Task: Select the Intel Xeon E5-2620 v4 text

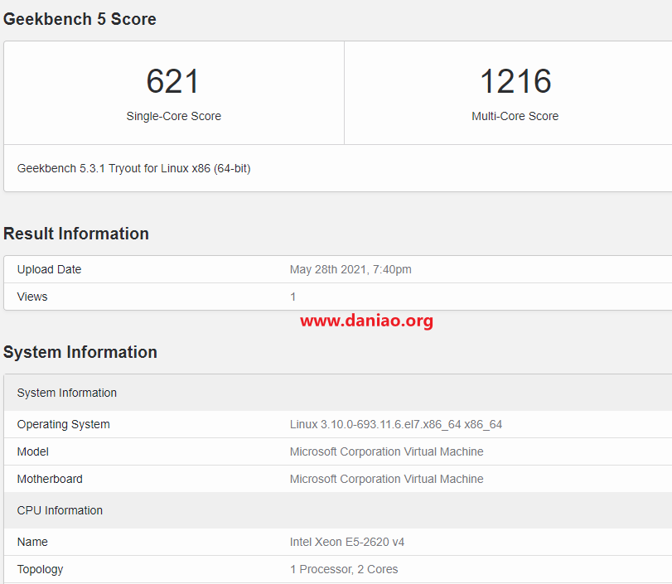Action: click(346, 542)
